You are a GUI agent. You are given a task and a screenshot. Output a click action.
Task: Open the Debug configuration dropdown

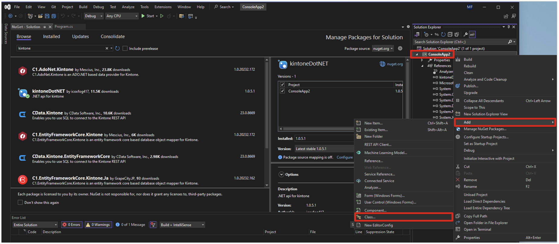93,16
